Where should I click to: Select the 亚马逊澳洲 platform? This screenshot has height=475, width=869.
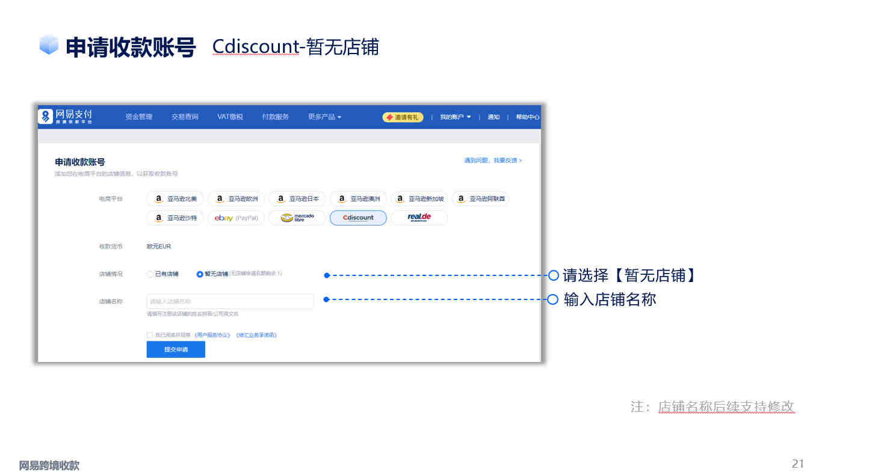click(359, 199)
